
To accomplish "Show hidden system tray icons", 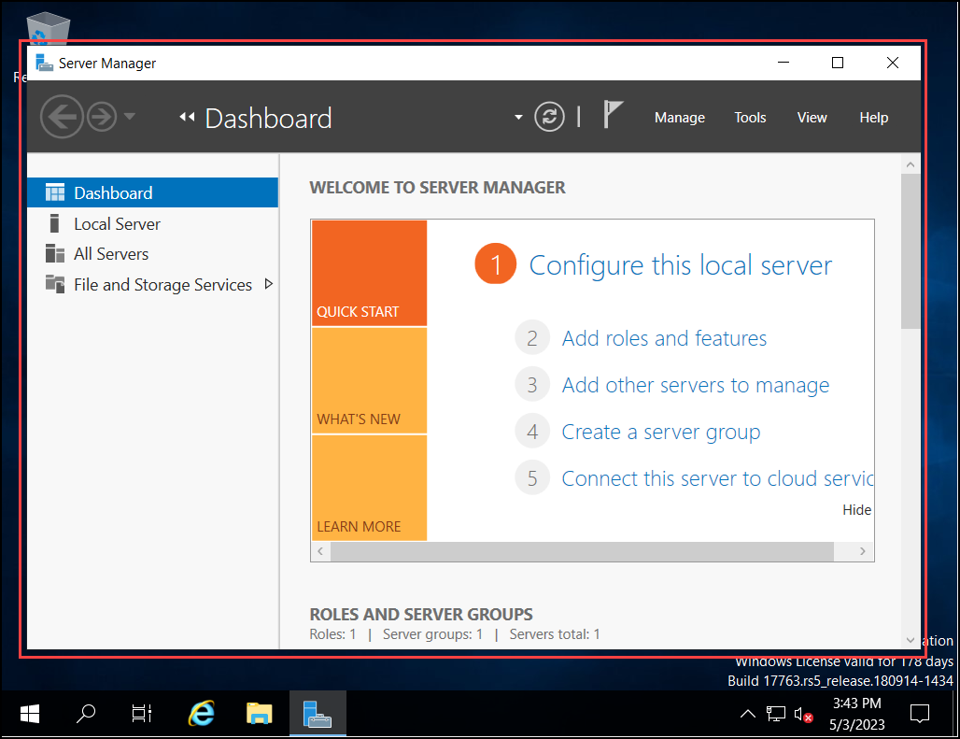I will pyautogui.click(x=748, y=714).
